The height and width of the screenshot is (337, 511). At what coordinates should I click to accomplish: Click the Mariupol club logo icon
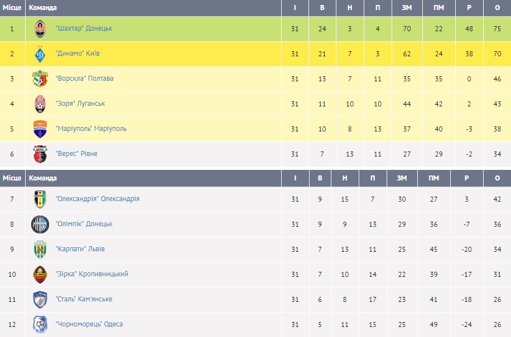click(40, 129)
